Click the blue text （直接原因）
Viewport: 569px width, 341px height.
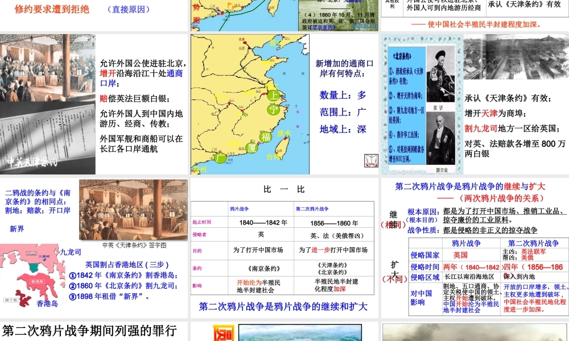click(129, 9)
